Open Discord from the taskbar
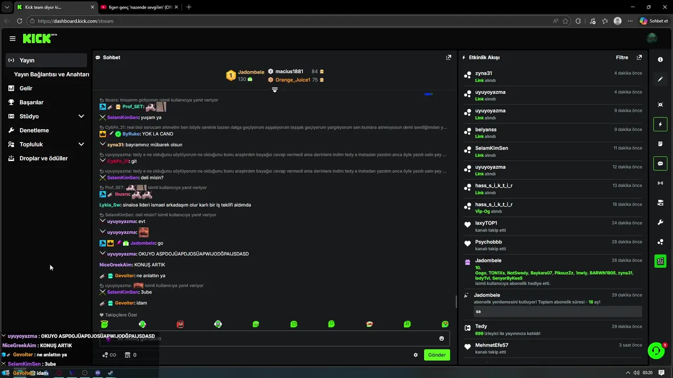The height and width of the screenshot is (378, 673). point(98,373)
